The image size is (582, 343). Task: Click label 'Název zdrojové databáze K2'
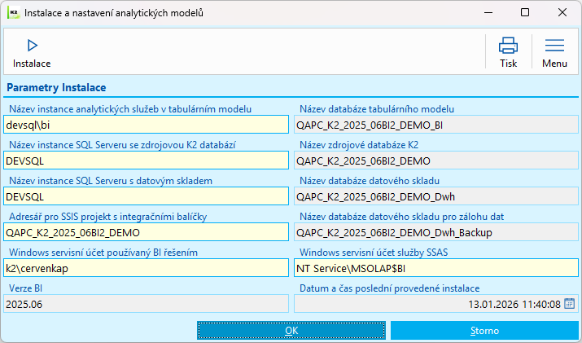click(x=359, y=145)
